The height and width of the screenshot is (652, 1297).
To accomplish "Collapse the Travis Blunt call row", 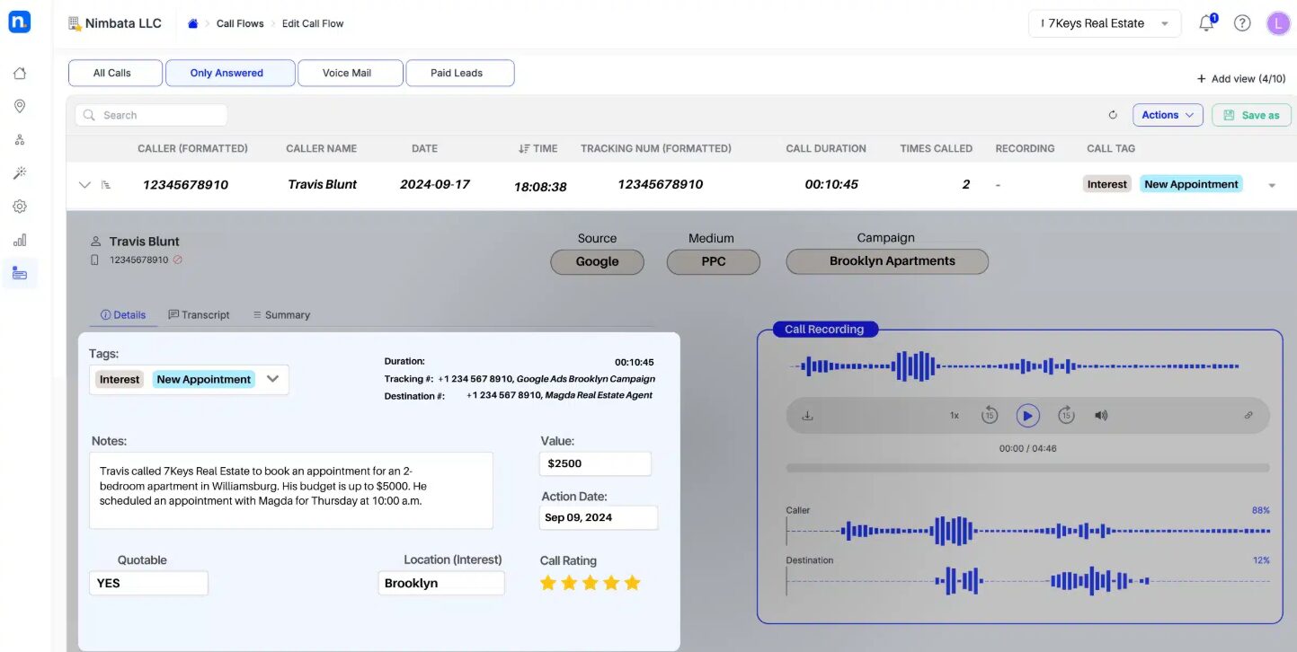I will [x=85, y=185].
